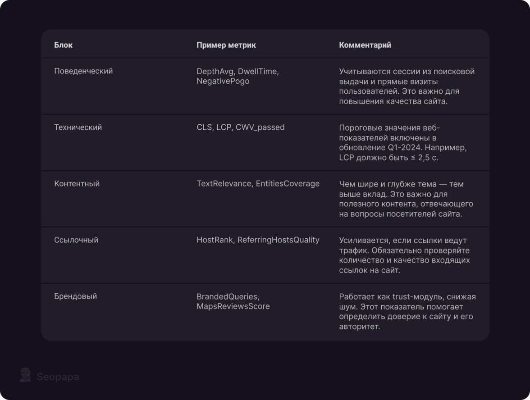Screen dimensions: 530x400
Task: Select the "Брендовый" row label
Action: (76, 296)
